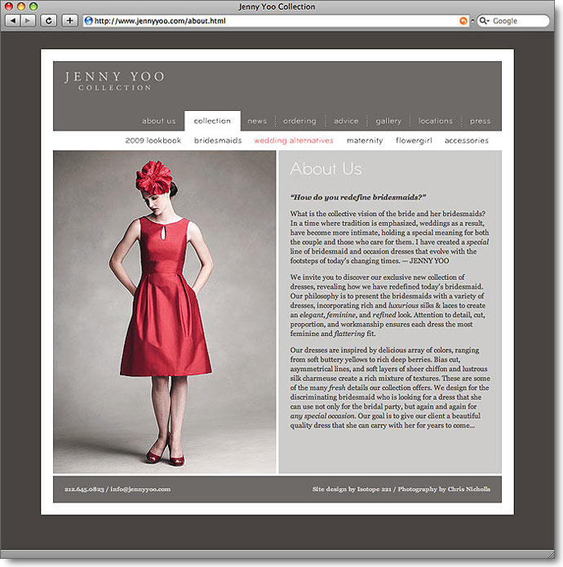Click the globe site icon in address bar
The height and width of the screenshot is (567, 563).
coord(89,20)
